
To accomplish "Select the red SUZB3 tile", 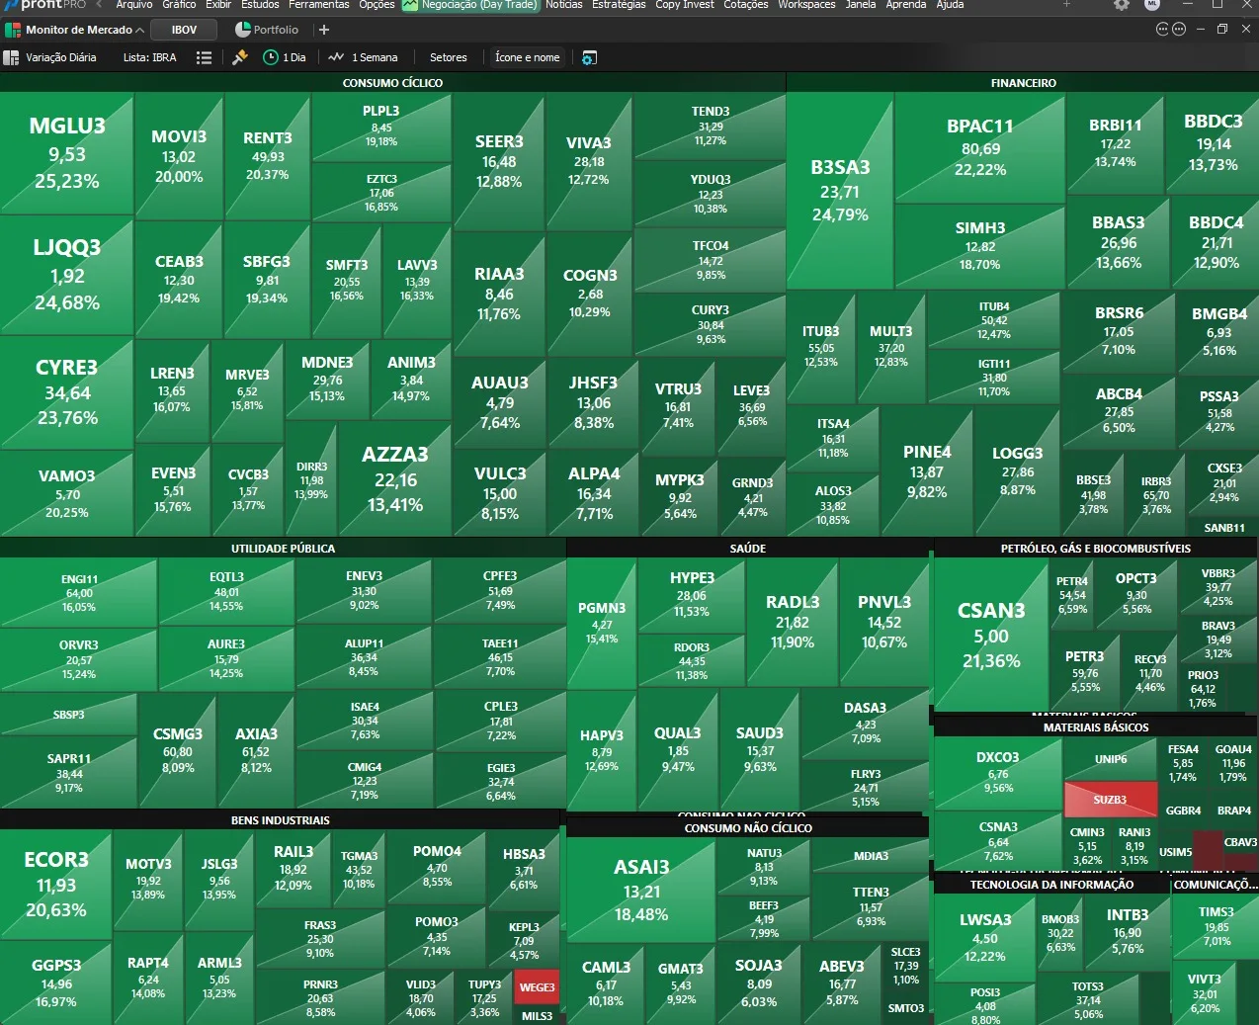I will click(1110, 800).
